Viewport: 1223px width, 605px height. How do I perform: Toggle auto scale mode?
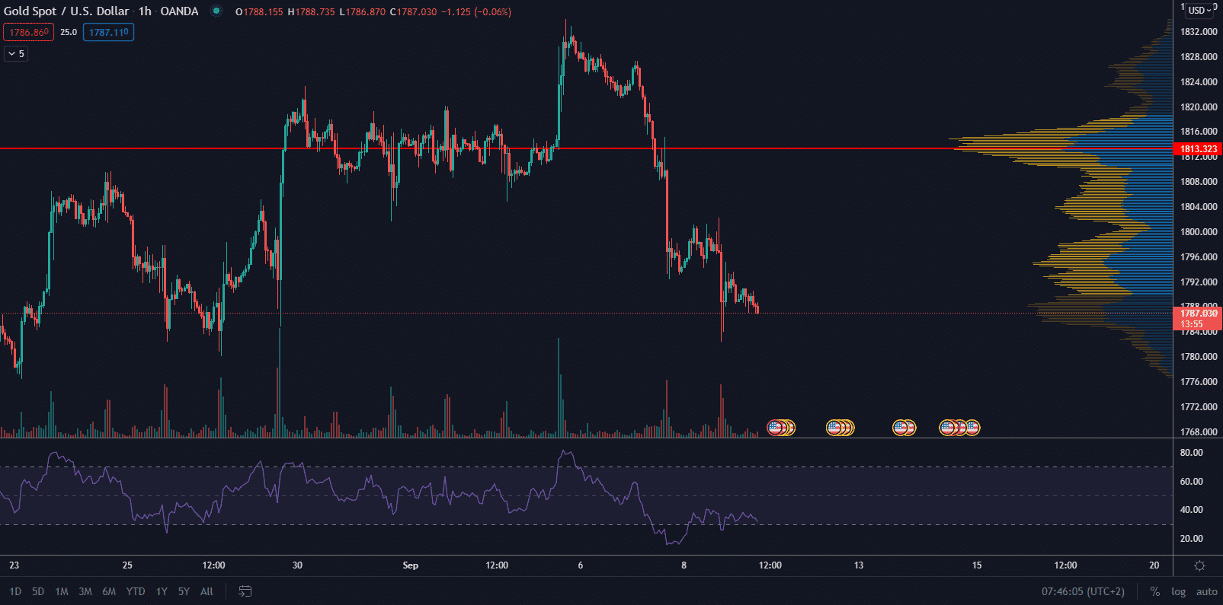click(1206, 591)
